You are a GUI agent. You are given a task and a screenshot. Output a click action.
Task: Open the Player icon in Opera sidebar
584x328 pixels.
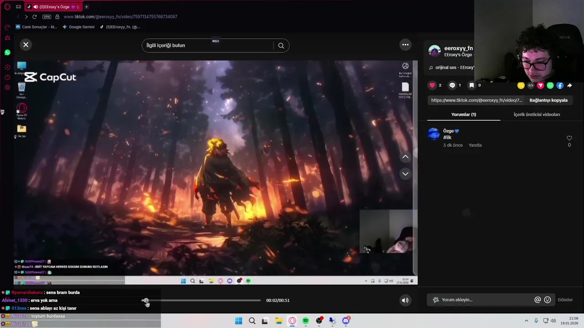click(7, 67)
